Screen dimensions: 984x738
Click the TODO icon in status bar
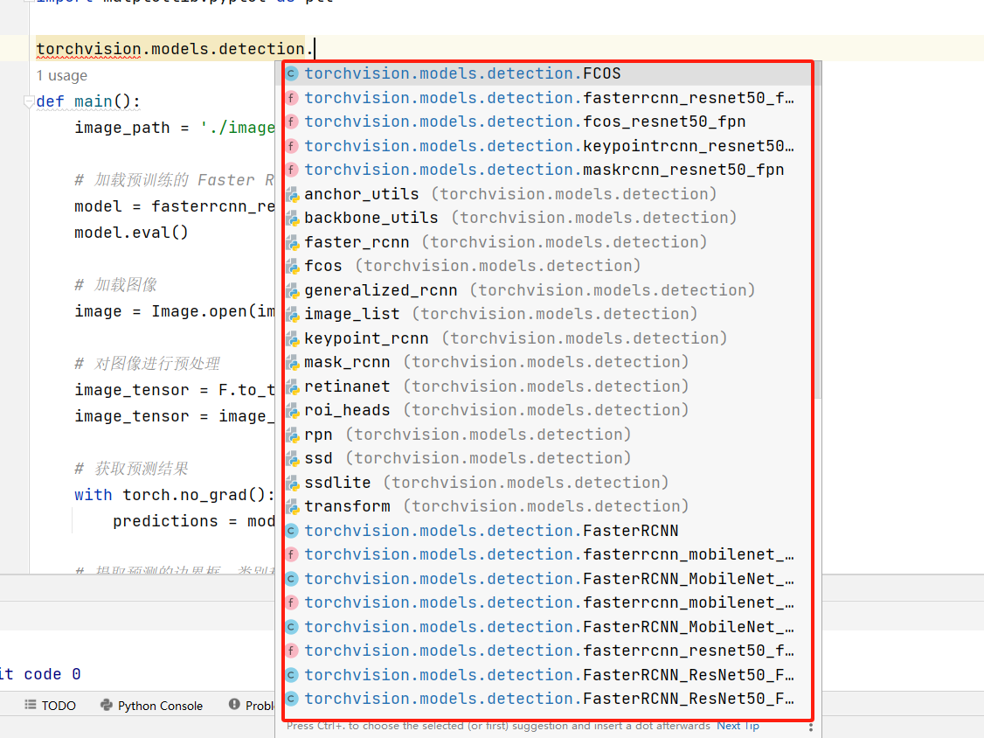(30, 705)
